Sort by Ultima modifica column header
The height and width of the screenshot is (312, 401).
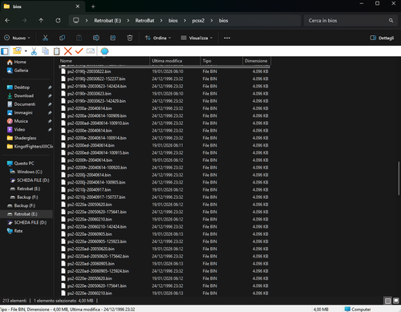click(x=175, y=61)
